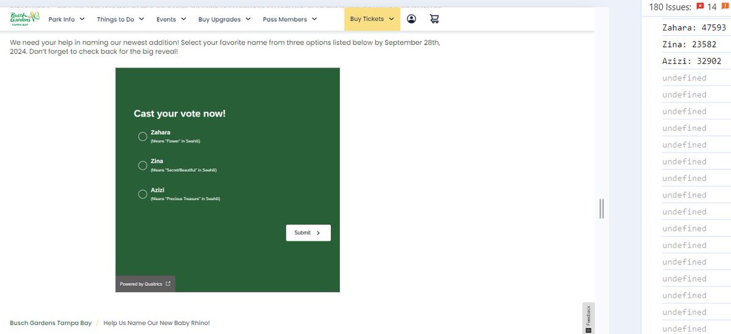The image size is (731, 334).
Task: Click the 'Azizi: 32902' console line
Action: click(691, 61)
